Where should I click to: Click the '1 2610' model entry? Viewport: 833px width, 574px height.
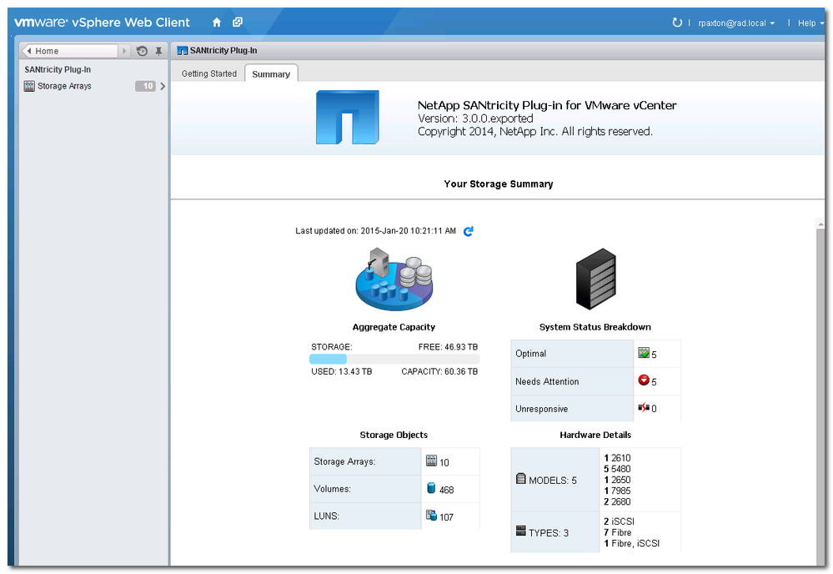coord(617,457)
